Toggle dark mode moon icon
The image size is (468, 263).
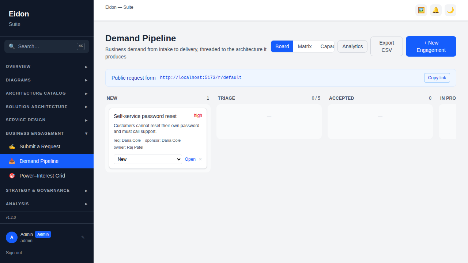coord(450,10)
